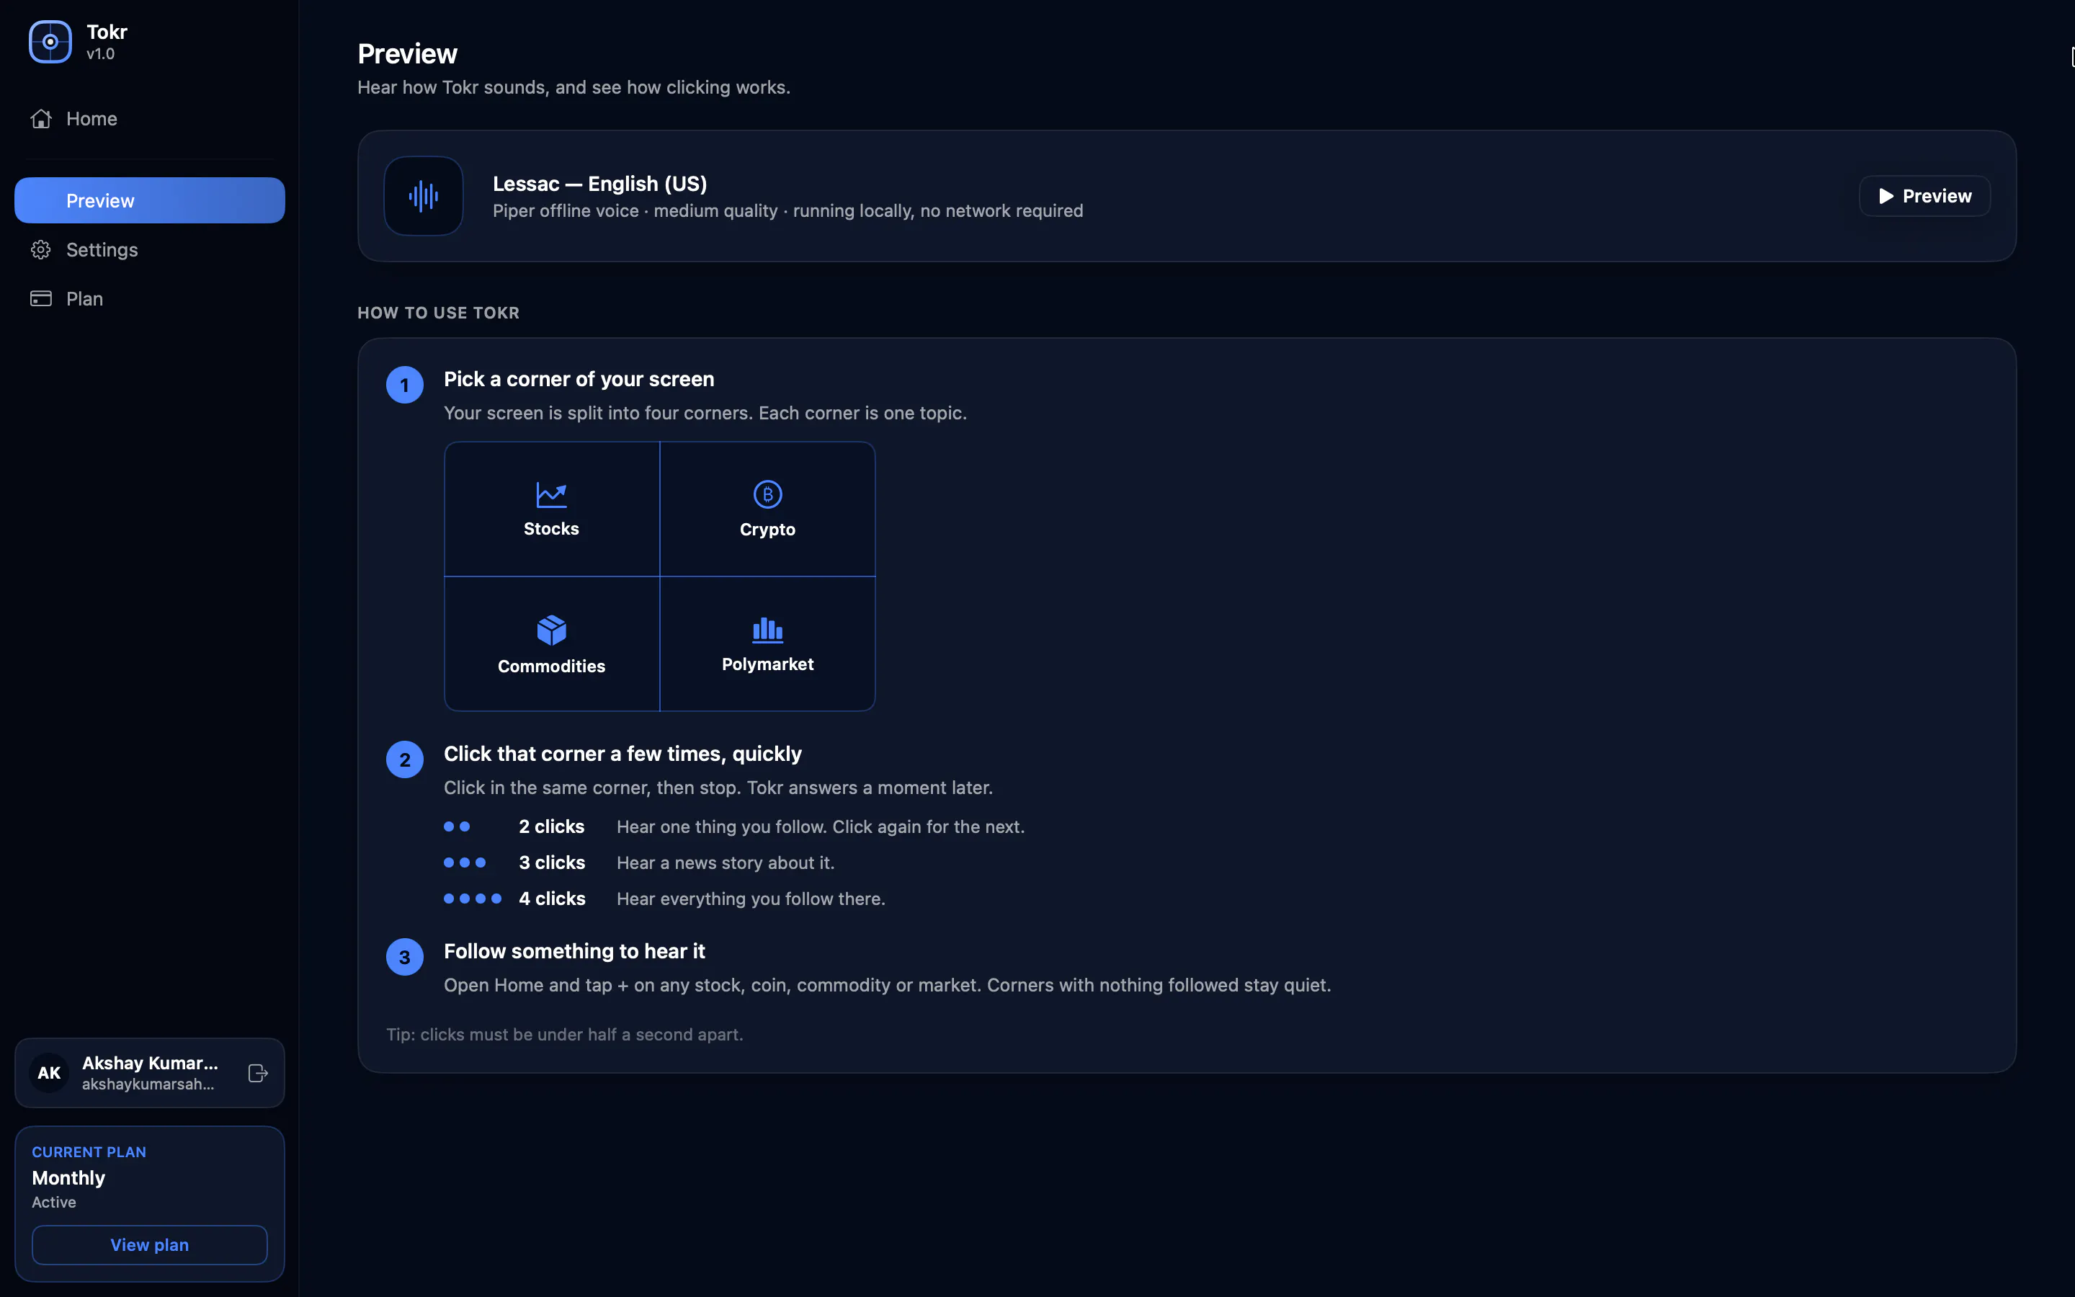Click the logout icon beside Akshay Kumar

pos(258,1073)
